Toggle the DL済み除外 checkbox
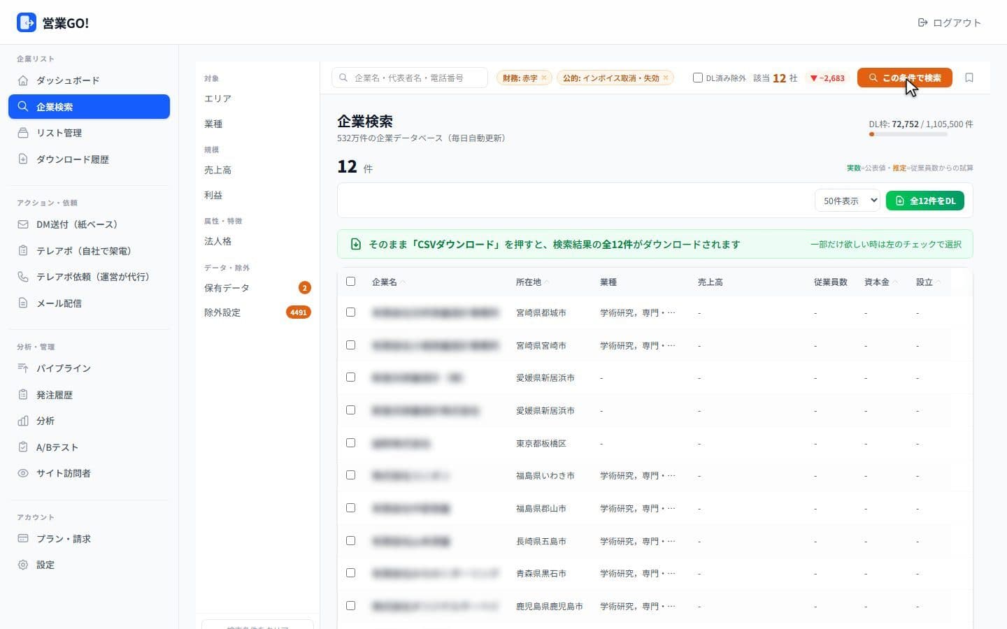 (x=697, y=78)
